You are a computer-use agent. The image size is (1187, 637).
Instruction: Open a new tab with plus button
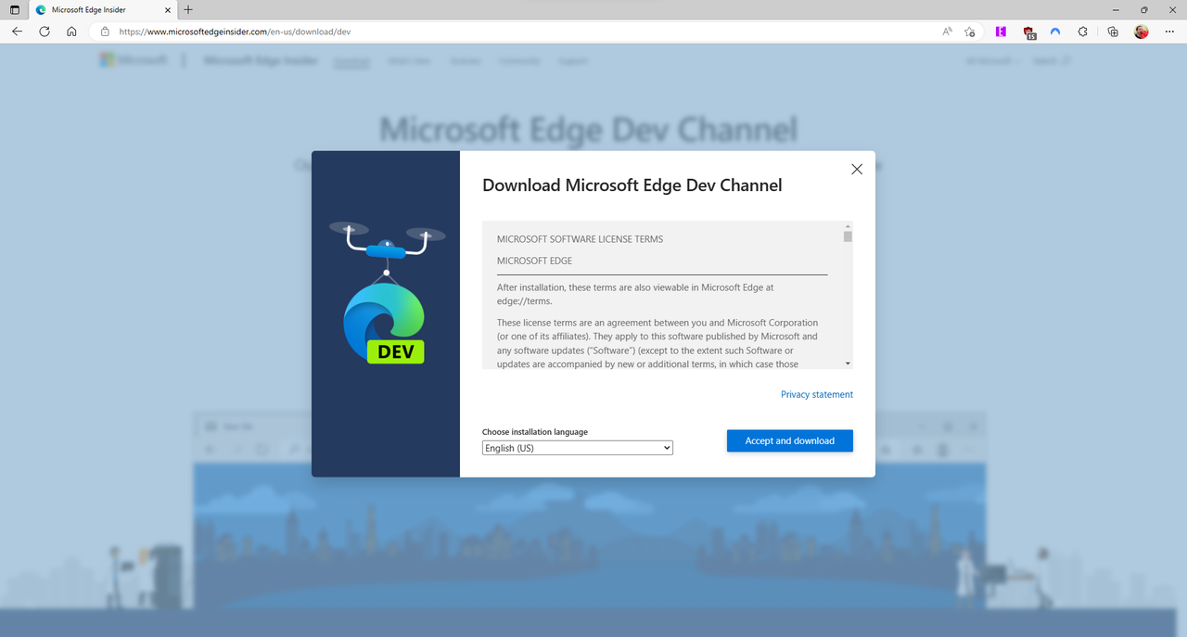(x=188, y=9)
